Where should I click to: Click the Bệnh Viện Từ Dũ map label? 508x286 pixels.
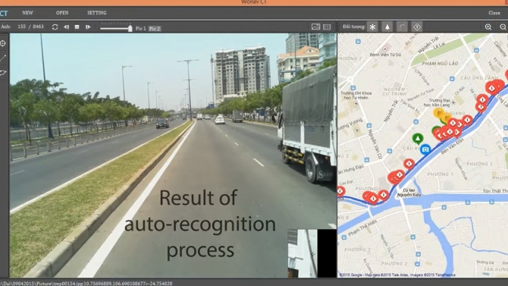385,55
